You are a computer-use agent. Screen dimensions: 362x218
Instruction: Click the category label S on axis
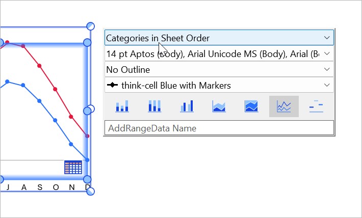(39, 188)
